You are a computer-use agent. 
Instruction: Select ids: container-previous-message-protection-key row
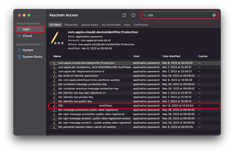pyautogui.click(x=135, y=89)
